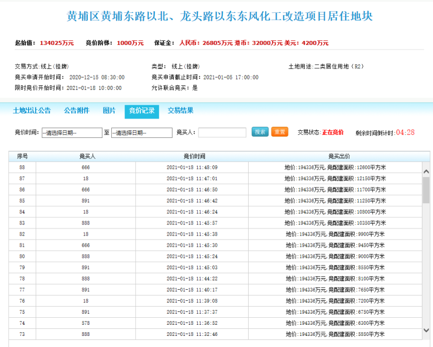Screen dimensions: 433x347
Task: Click the blue 搜索 button
Action: pyautogui.click(x=260, y=132)
